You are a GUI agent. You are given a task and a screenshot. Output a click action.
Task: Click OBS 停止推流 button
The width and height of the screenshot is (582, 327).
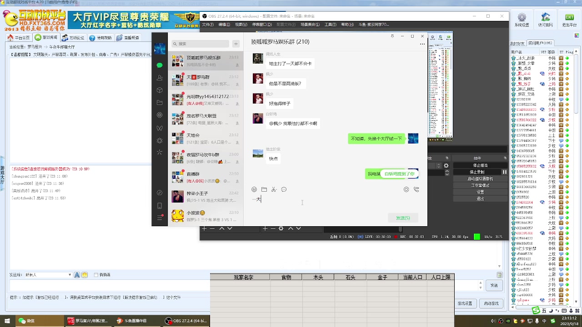coord(480,165)
